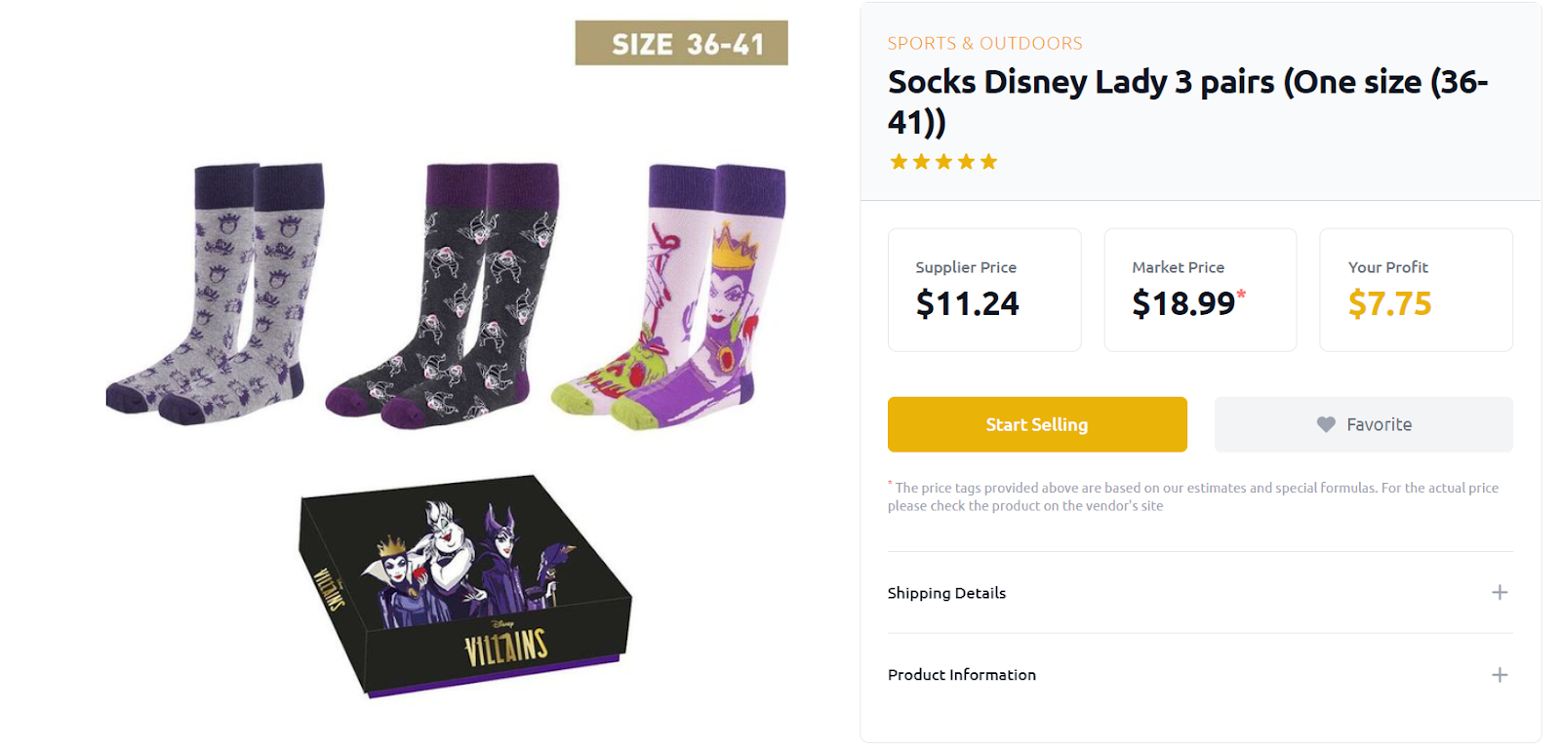Screen dimensions: 1561x752
Task: Click the Your Profit $7.75 card
Action: tap(1415, 290)
